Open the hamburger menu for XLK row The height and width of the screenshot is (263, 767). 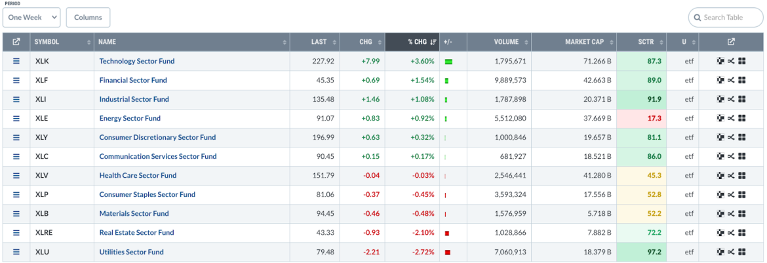[16, 61]
